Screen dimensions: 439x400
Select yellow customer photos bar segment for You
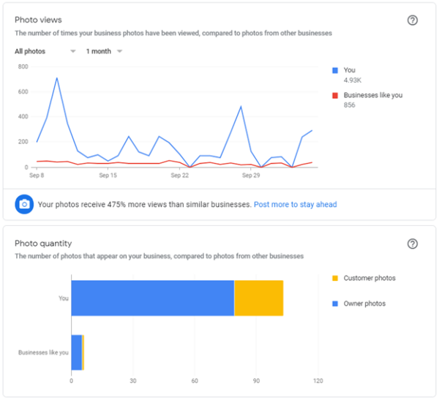tap(258, 298)
